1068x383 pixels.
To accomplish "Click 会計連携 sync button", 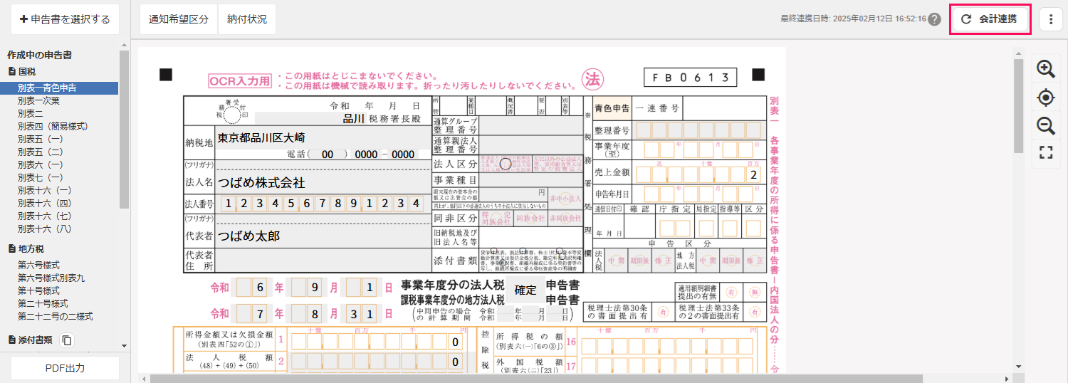I will tap(990, 19).
